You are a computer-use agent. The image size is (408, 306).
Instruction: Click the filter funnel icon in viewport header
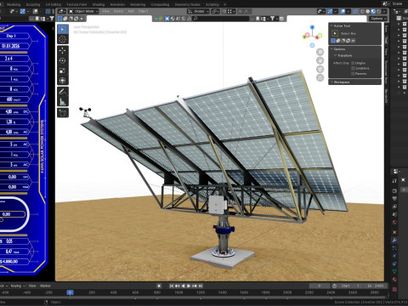tap(272, 19)
